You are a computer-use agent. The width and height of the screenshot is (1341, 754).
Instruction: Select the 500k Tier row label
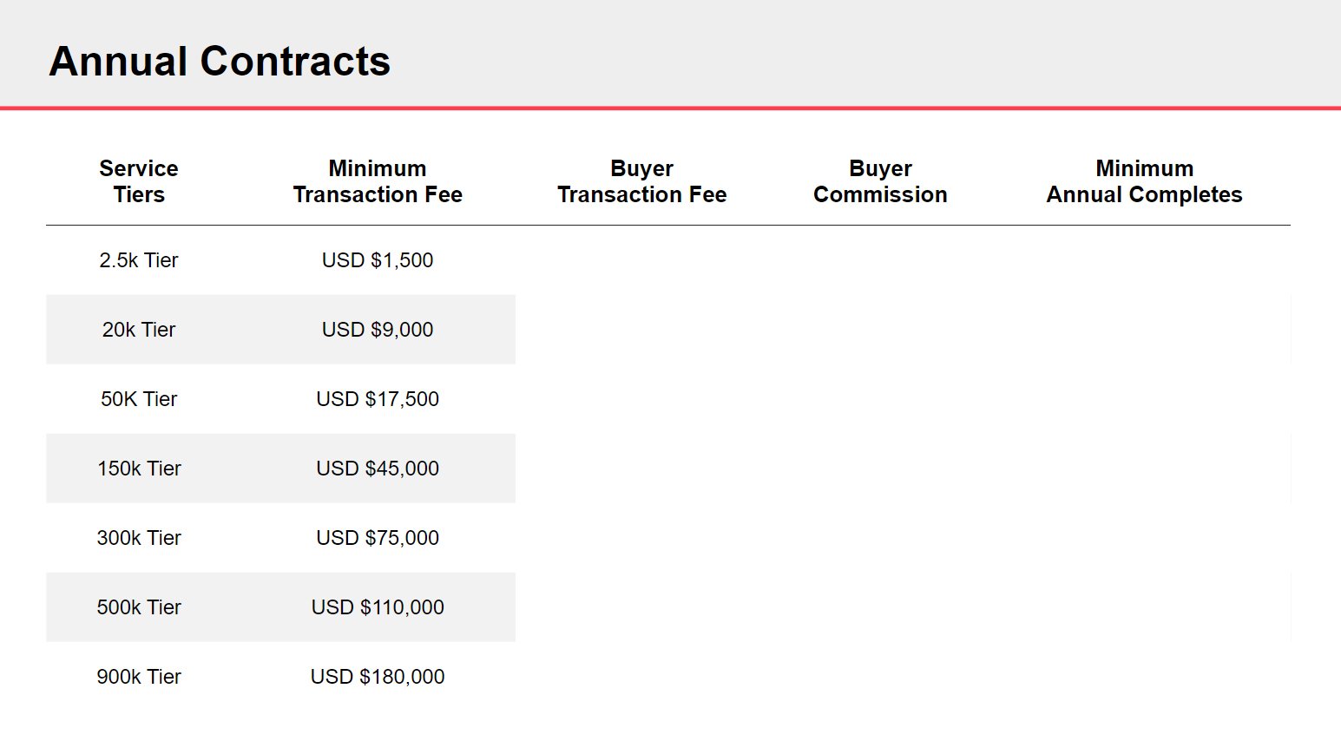click(139, 607)
